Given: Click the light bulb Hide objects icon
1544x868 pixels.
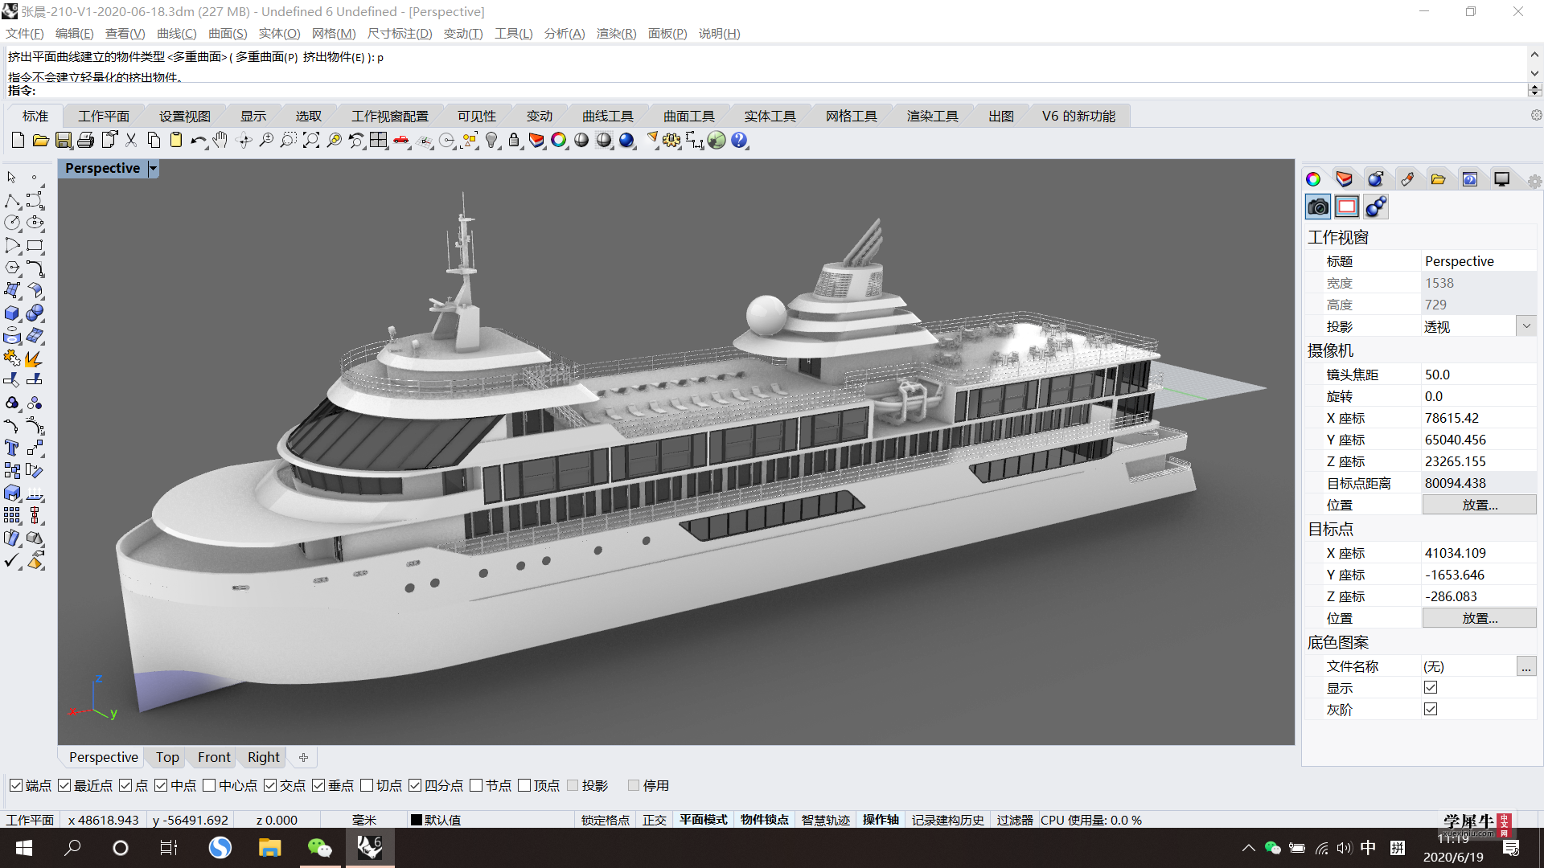Looking at the screenshot, I should [491, 141].
